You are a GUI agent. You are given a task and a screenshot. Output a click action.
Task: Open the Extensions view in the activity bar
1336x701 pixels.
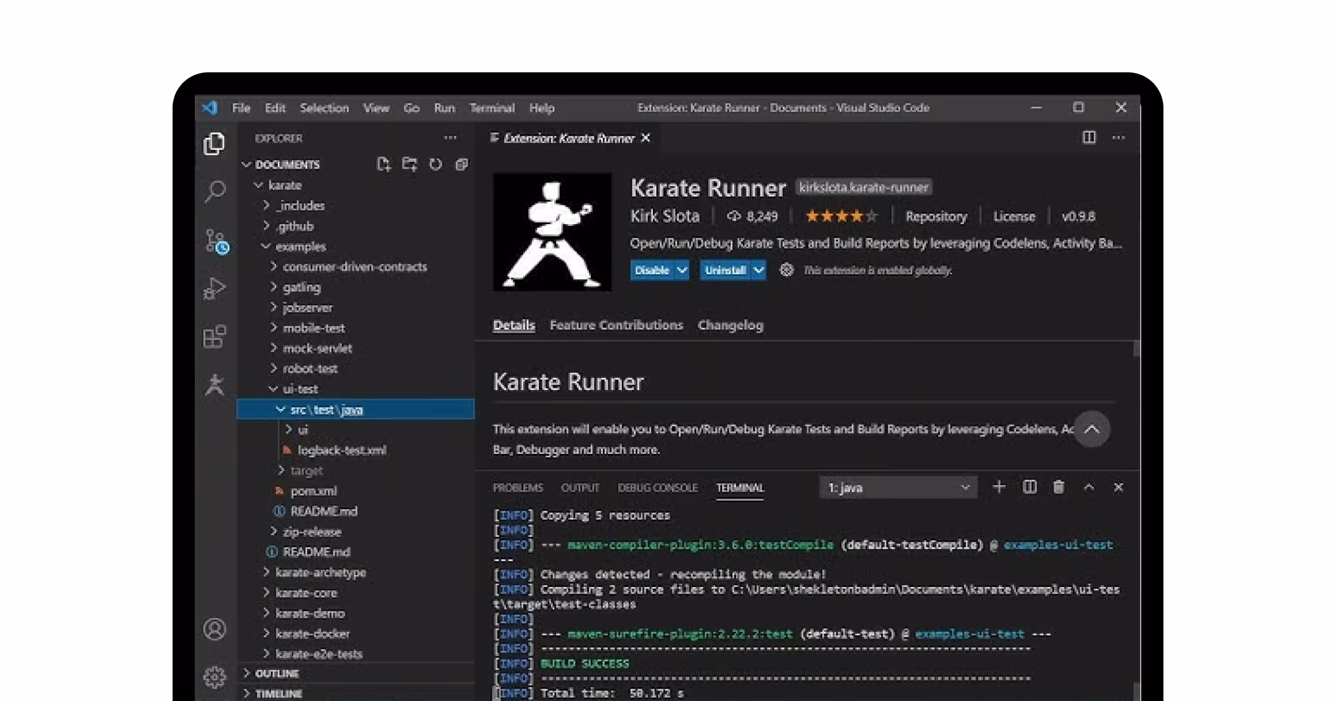click(215, 337)
